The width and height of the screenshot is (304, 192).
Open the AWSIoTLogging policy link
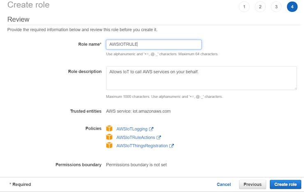(x=132, y=129)
